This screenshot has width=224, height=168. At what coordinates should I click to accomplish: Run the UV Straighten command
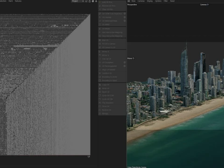pos(111,63)
